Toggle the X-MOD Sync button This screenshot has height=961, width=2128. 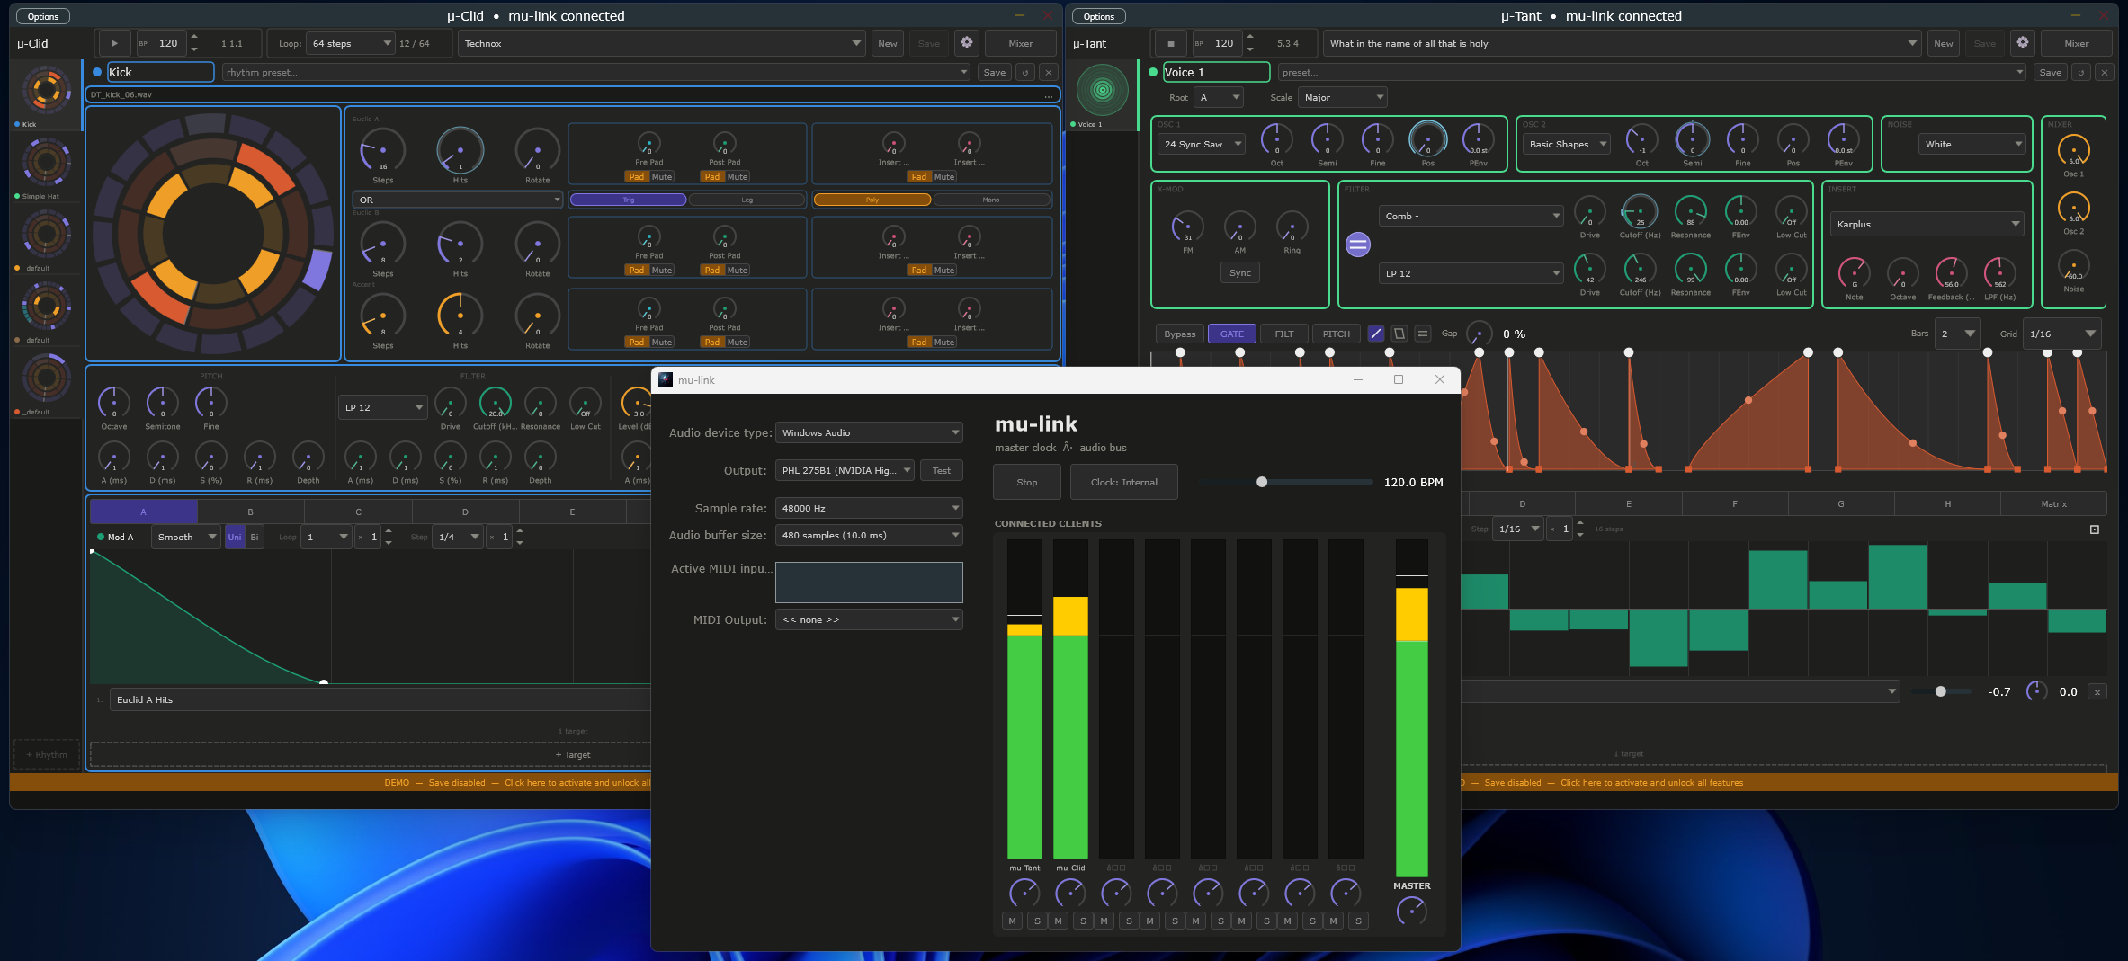click(x=1240, y=272)
